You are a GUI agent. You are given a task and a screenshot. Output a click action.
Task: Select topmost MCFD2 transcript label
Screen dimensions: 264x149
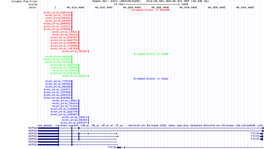pyautogui.click(x=33, y=128)
